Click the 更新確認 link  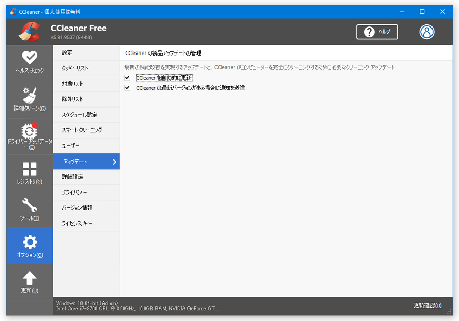point(427,306)
